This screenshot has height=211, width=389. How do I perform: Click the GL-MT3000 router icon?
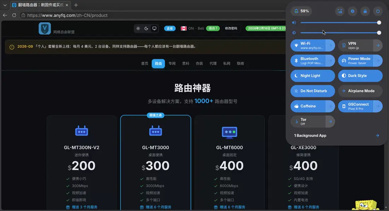[x=156, y=131]
